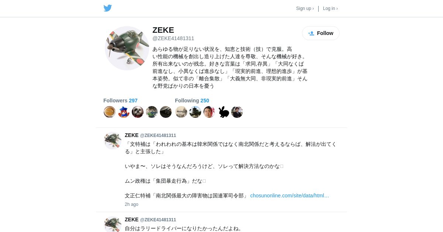The height and width of the screenshot is (232, 443).
Task: Select the follower avatar with red-blue cartoon character
Action: (x=124, y=112)
